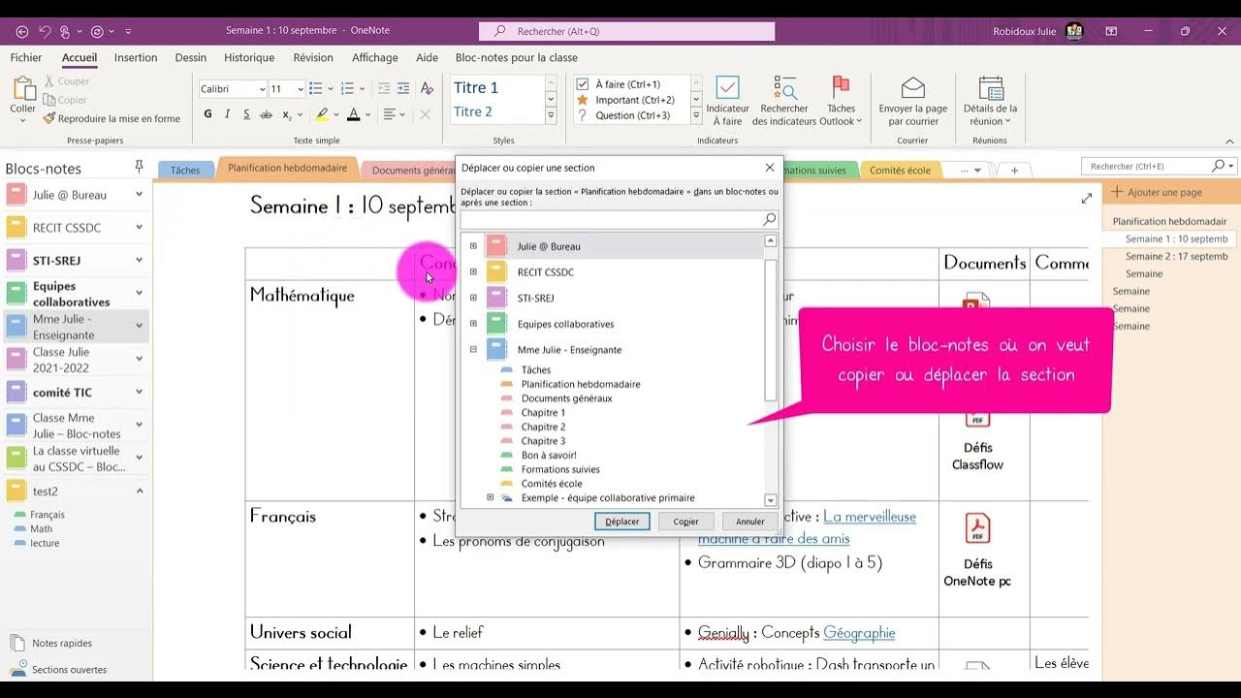This screenshot has width=1241, height=698.
Task: Collapse the test2 notebook in sidebar
Action: click(139, 492)
